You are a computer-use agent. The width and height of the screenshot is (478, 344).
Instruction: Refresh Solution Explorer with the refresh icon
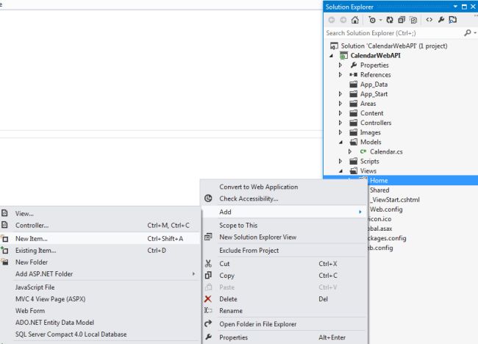390,20
